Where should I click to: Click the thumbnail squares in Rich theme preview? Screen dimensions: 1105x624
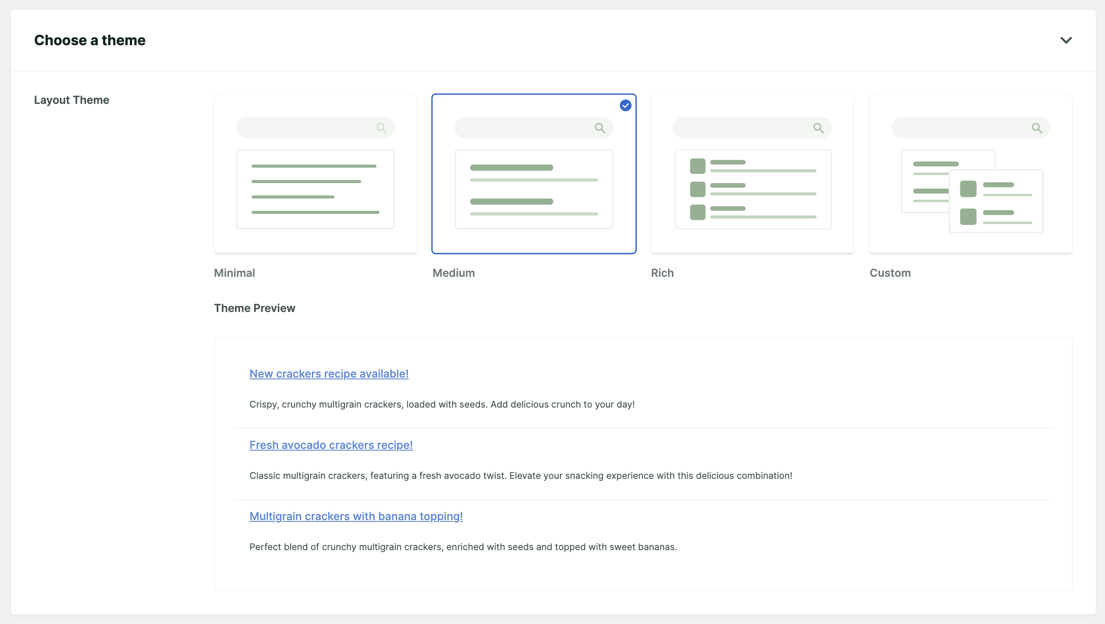pyautogui.click(x=698, y=189)
